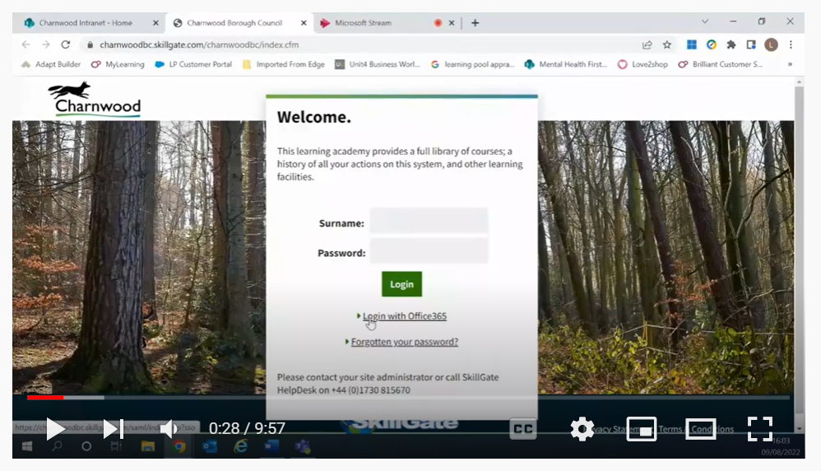
Task: Open Forgotten your password link
Action: tap(404, 342)
